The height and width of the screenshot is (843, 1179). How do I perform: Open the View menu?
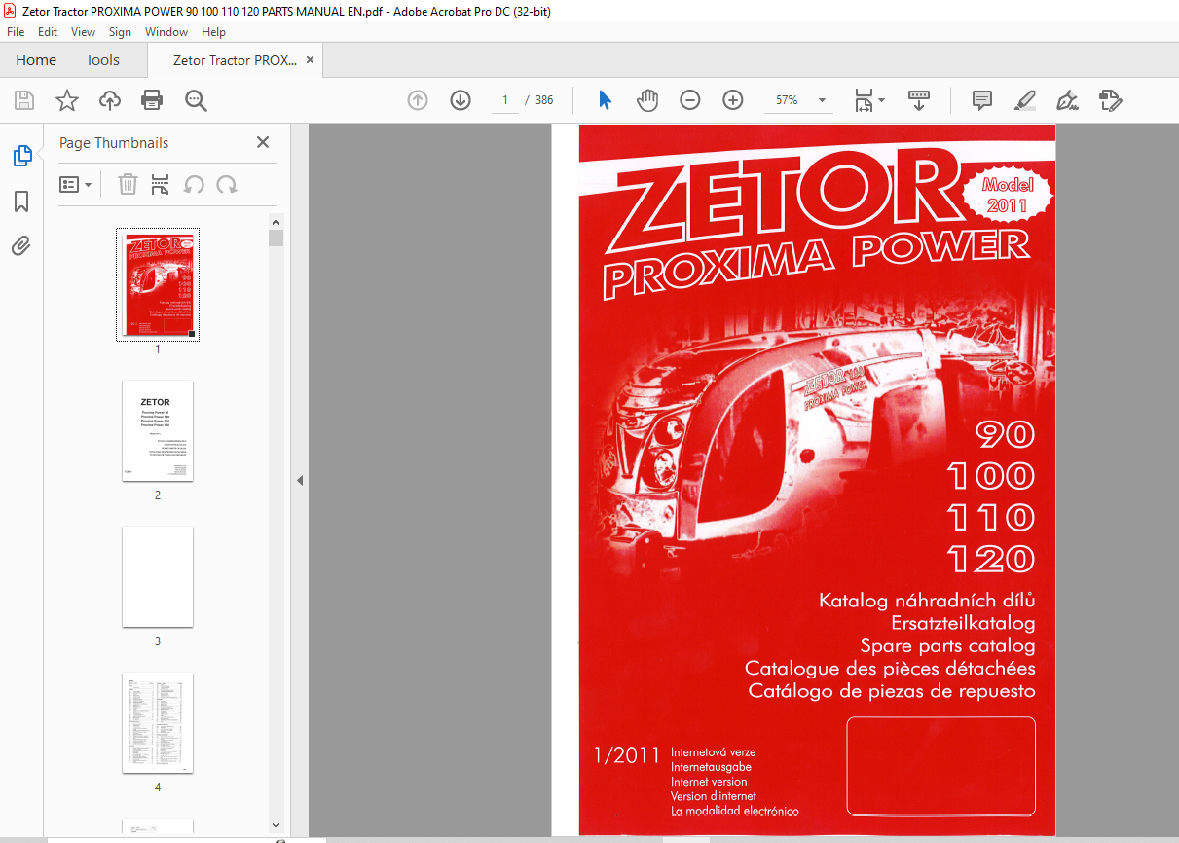tap(83, 32)
